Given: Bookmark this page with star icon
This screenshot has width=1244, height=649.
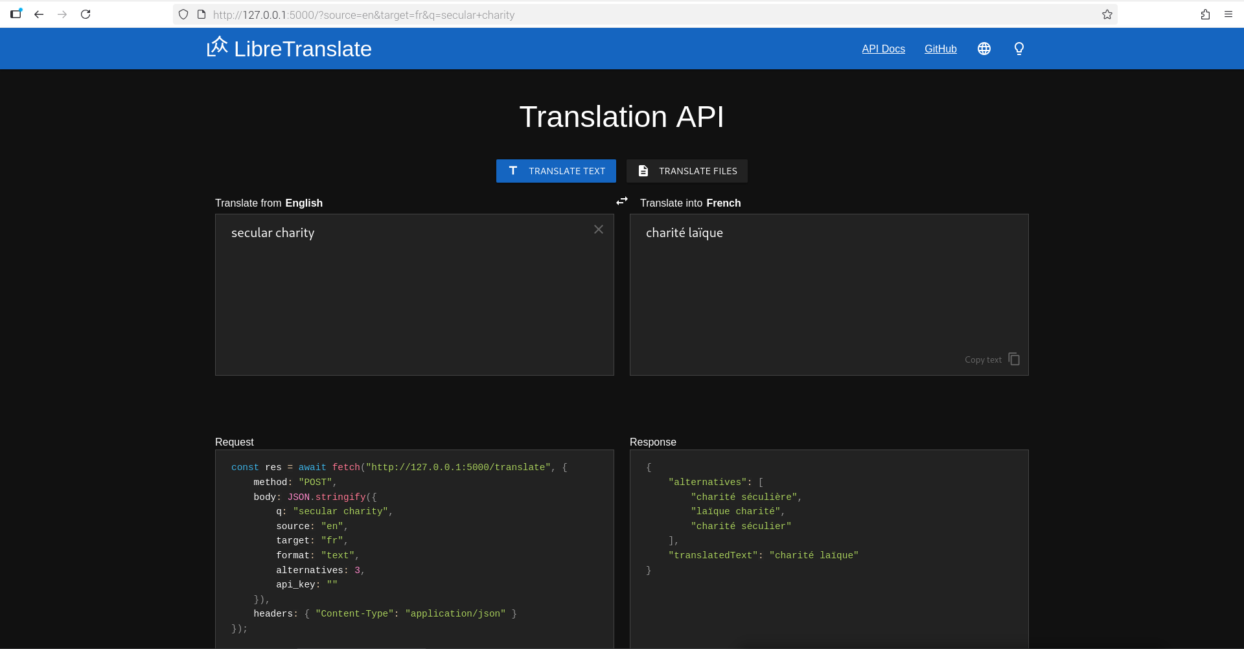Looking at the screenshot, I should point(1107,14).
